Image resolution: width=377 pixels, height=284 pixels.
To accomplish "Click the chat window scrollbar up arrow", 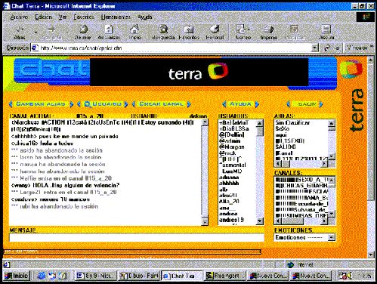I will (x=205, y=122).
